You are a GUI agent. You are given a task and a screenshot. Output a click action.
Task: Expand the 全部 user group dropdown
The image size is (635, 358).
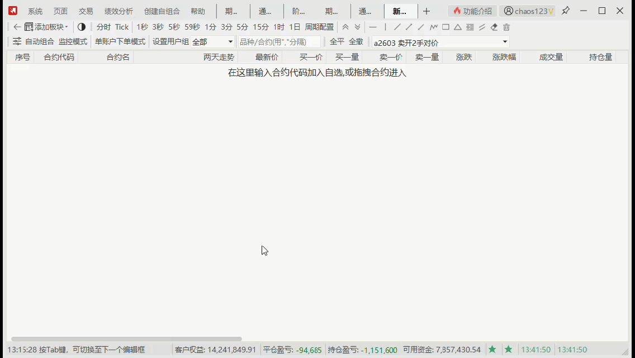tap(213, 41)
